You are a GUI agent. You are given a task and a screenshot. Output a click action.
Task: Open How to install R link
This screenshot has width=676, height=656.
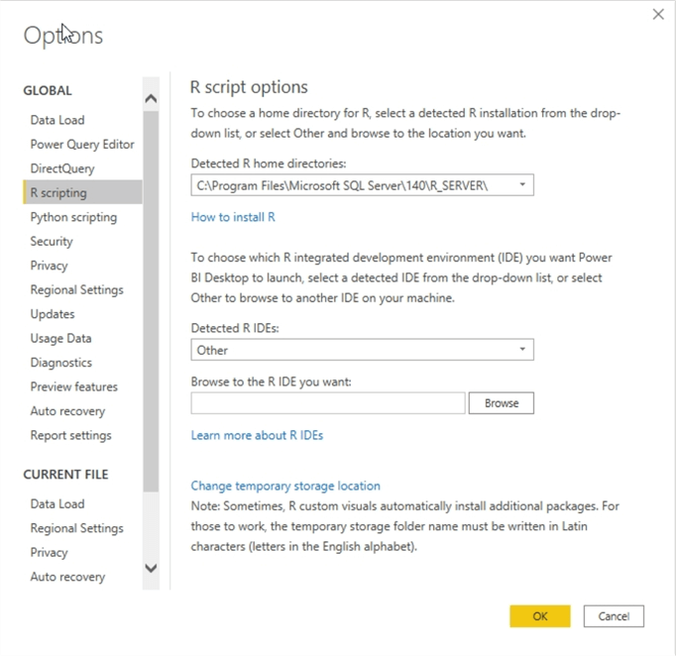pos(233,217)
